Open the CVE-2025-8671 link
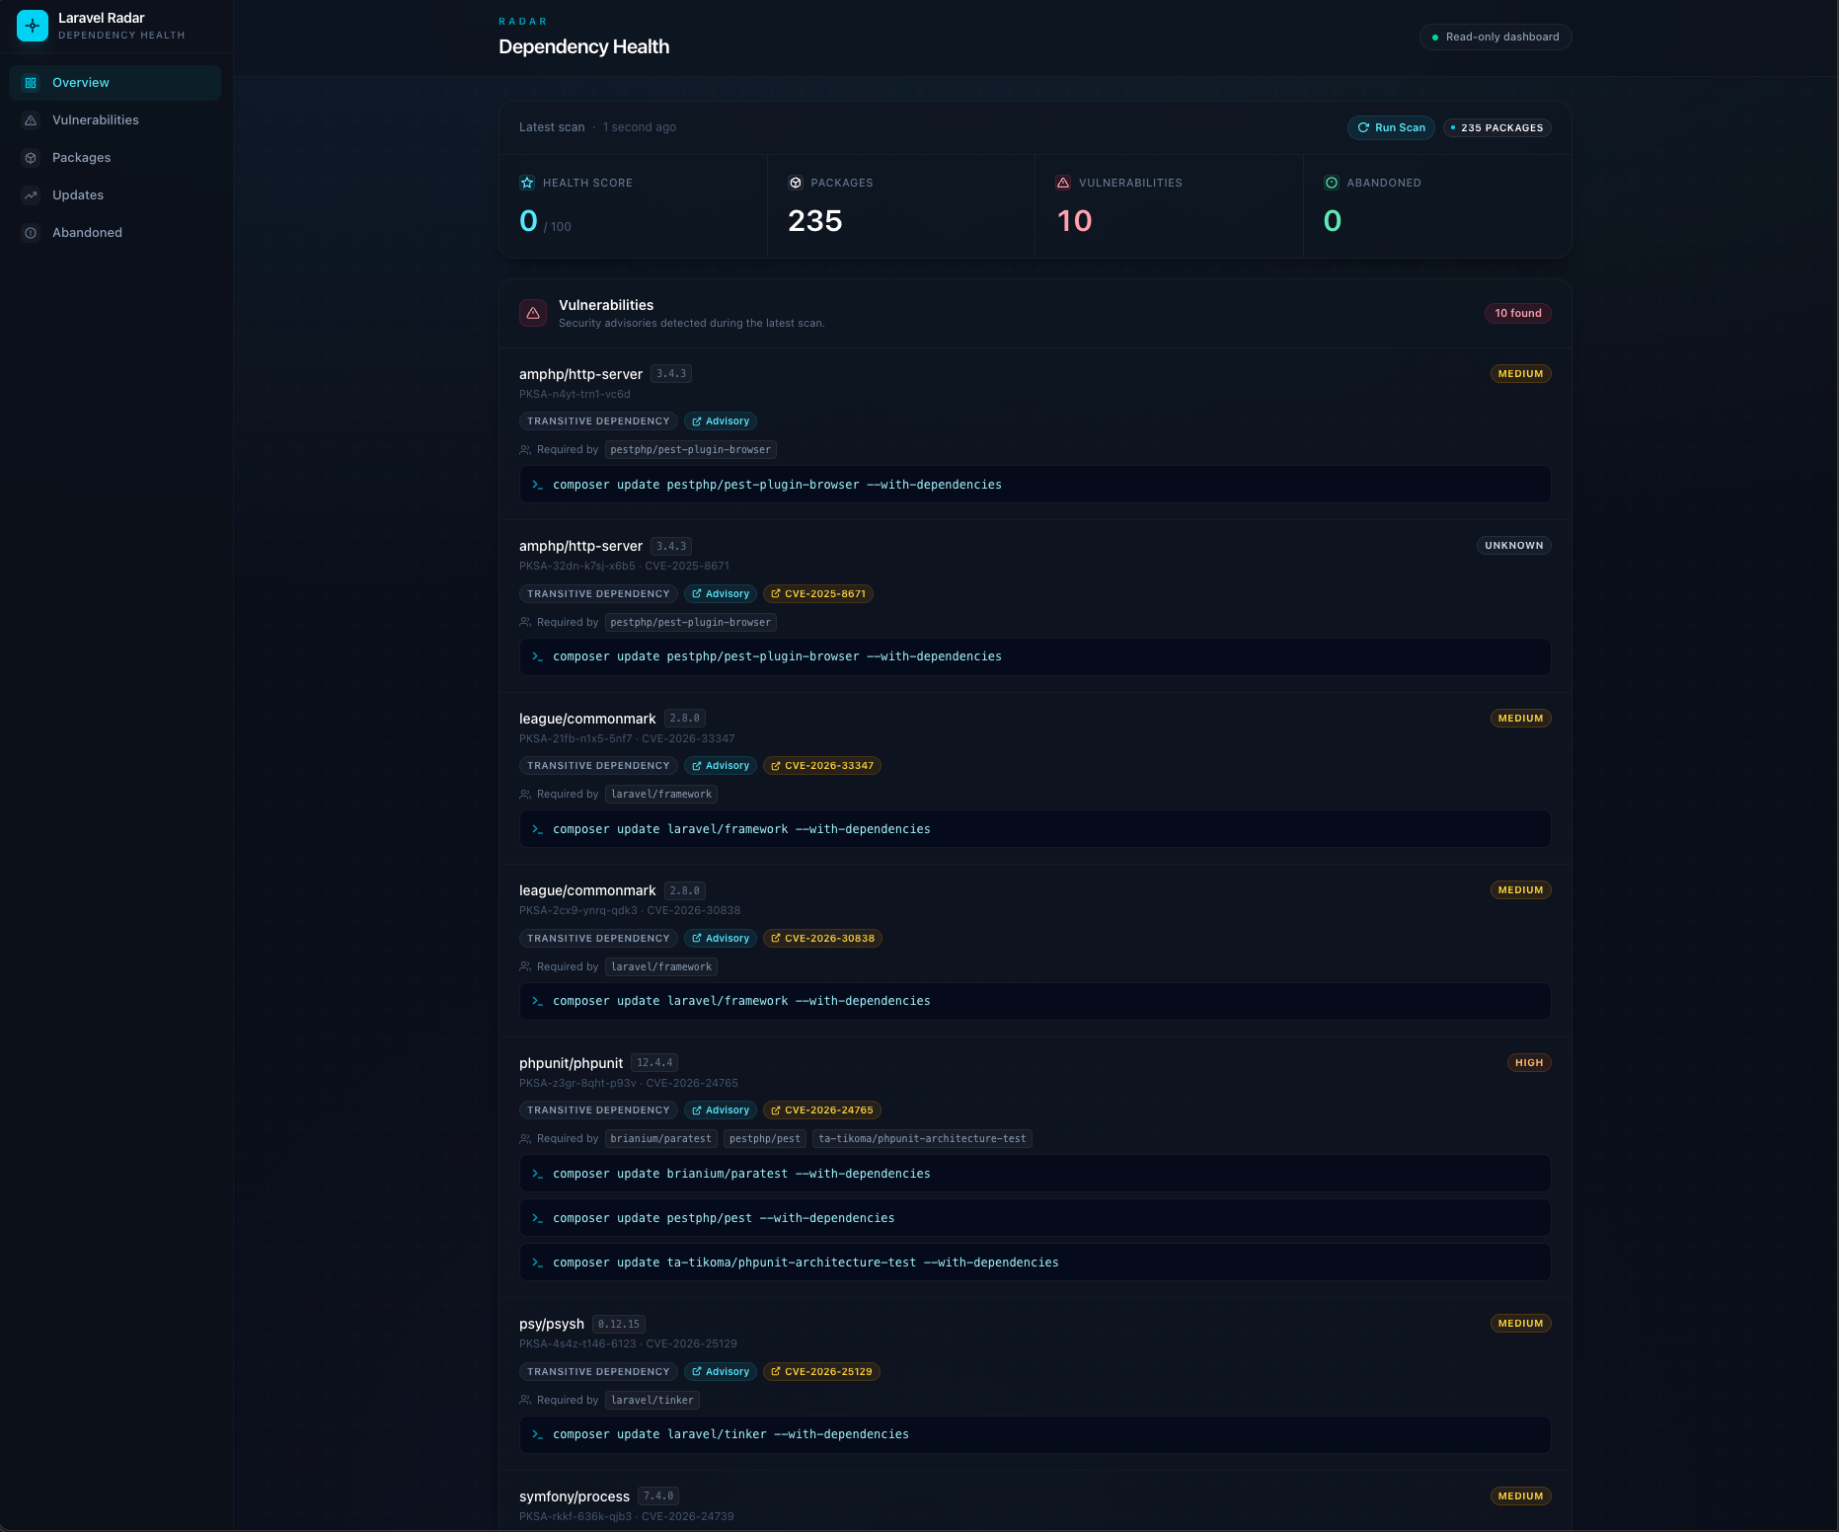 [818, 594]
